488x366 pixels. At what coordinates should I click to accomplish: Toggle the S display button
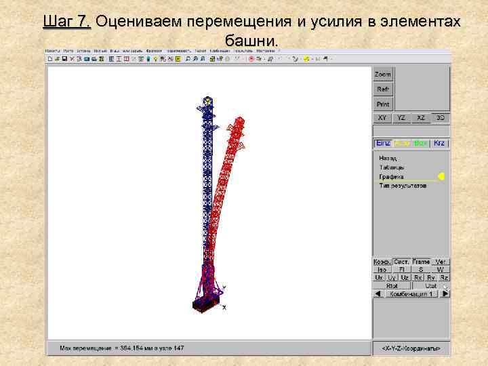[421, 270]
